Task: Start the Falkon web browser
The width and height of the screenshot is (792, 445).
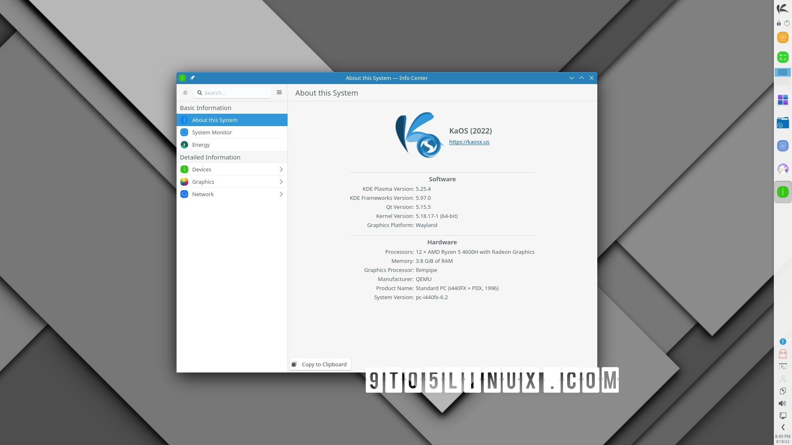Action: click(783, 169)
